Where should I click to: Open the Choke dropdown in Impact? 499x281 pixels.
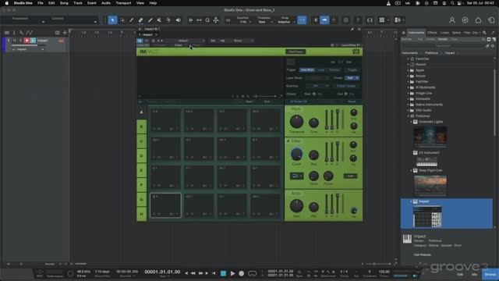[352, 78]
